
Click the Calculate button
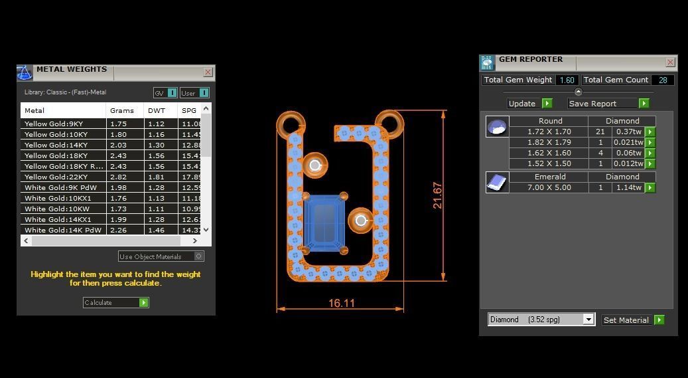(x=116, y=302)
